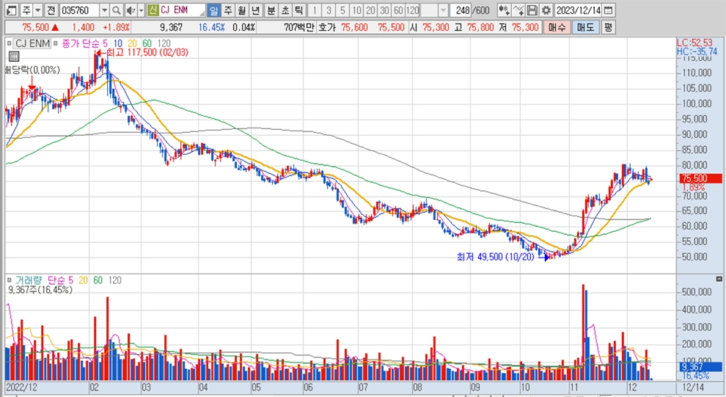726x397 pixels.
Task: Switch chart to yearly 년 period
Action: coord(256,10)
